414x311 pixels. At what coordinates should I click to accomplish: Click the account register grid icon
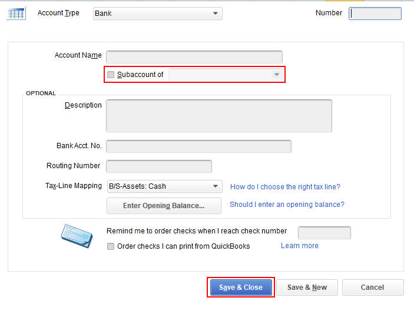click(16, 13)
